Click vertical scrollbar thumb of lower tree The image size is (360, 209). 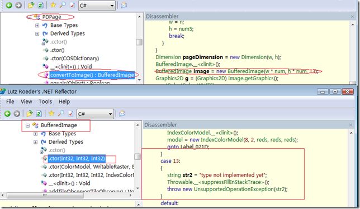[138, 157]
